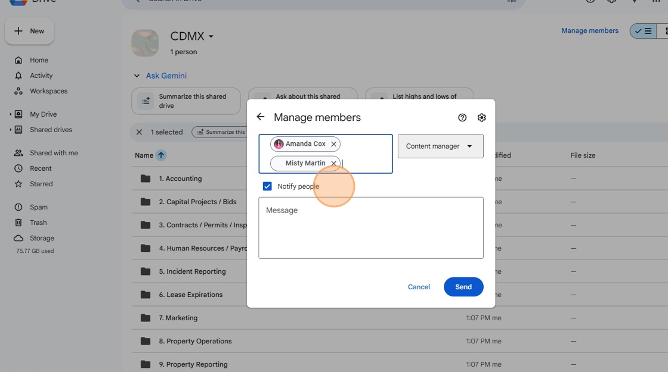Switch to list view toggle

644,31
